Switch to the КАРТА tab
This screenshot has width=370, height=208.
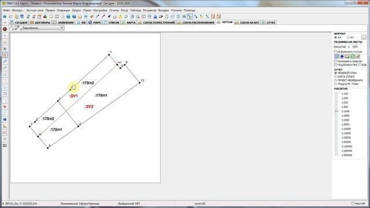click(129, 23)
